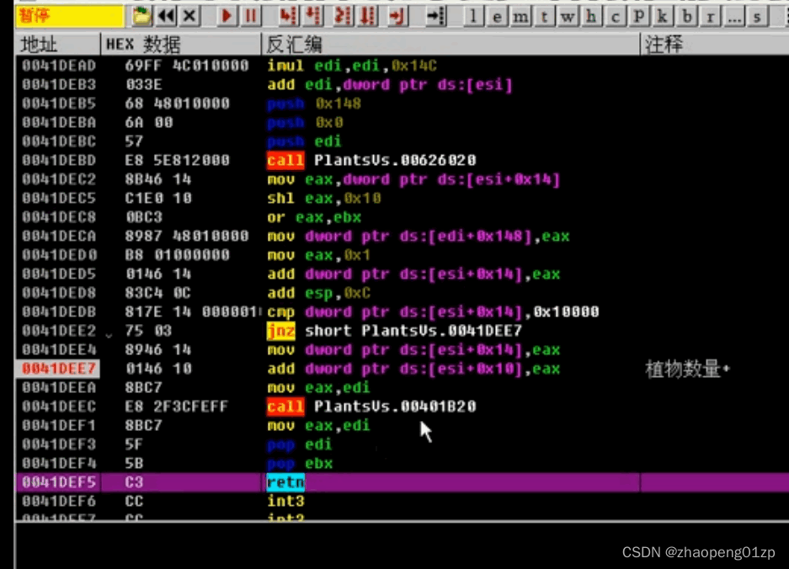
Task: Run the program with the red play icon
Action: pos(226,16)
